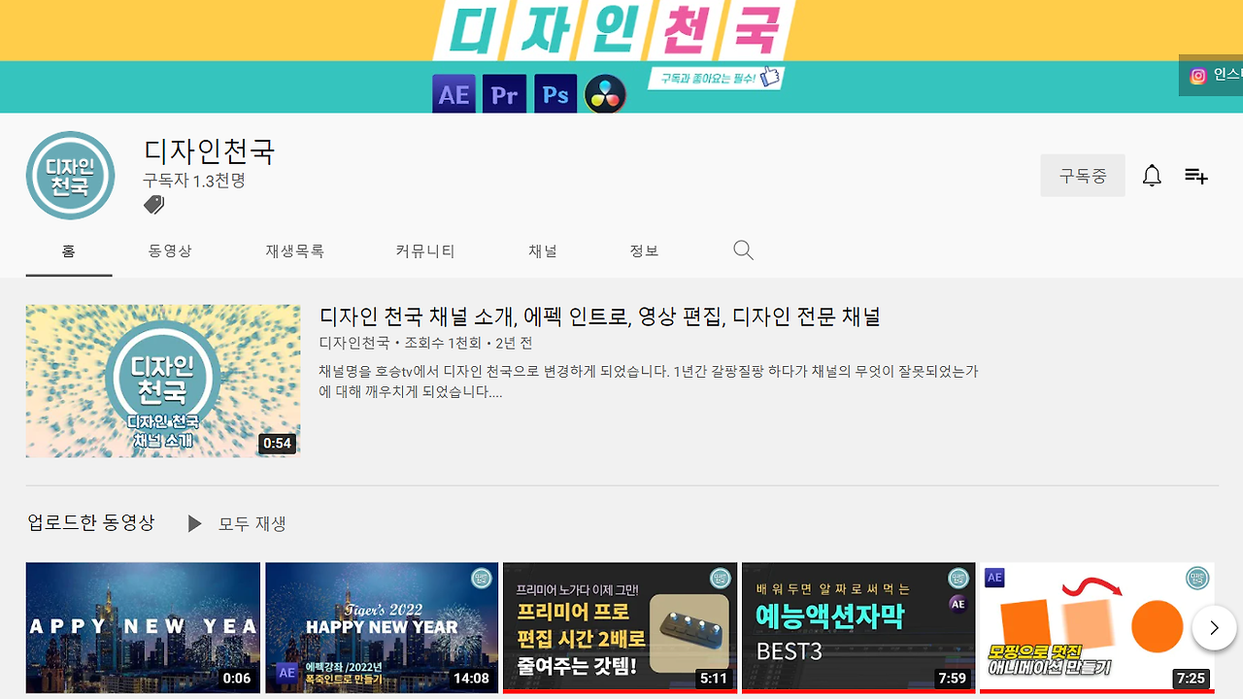
Task: Click the notification bell icon
Action: click(1152, 176)
